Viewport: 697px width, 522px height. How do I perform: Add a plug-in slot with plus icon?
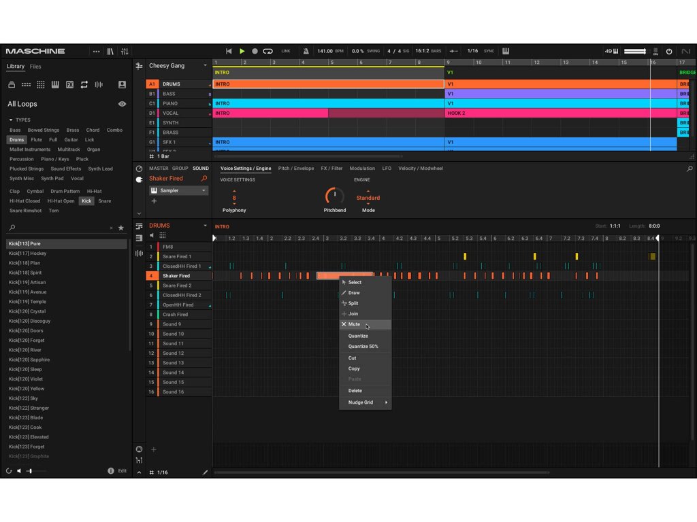click(x=154, y=201)
